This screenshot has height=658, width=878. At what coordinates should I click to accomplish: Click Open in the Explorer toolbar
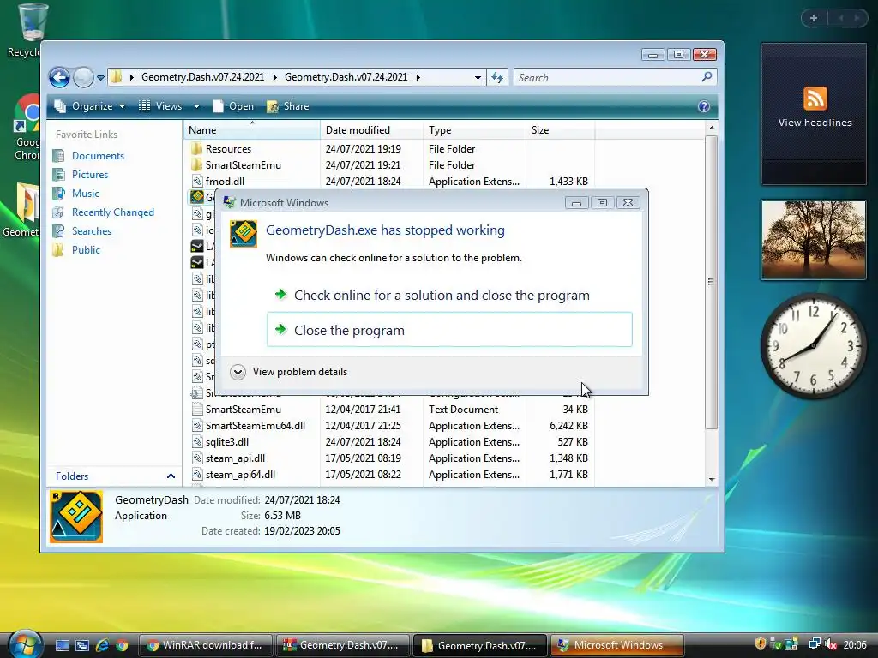pos(233,106)
